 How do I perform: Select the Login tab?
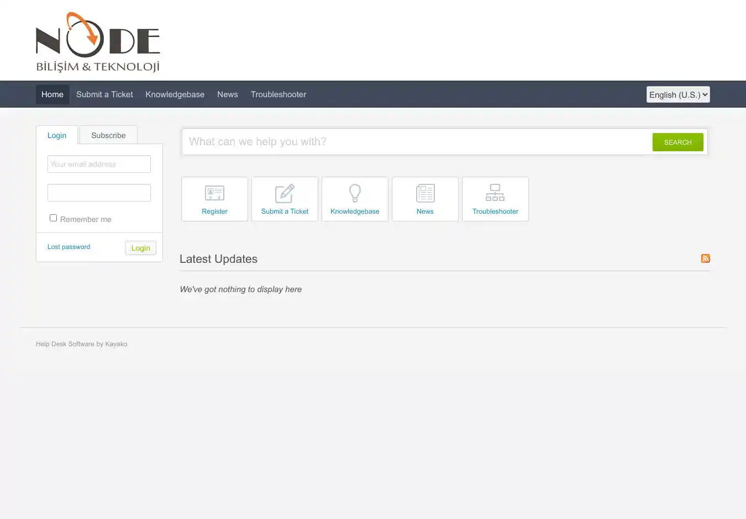coord(57,135)
